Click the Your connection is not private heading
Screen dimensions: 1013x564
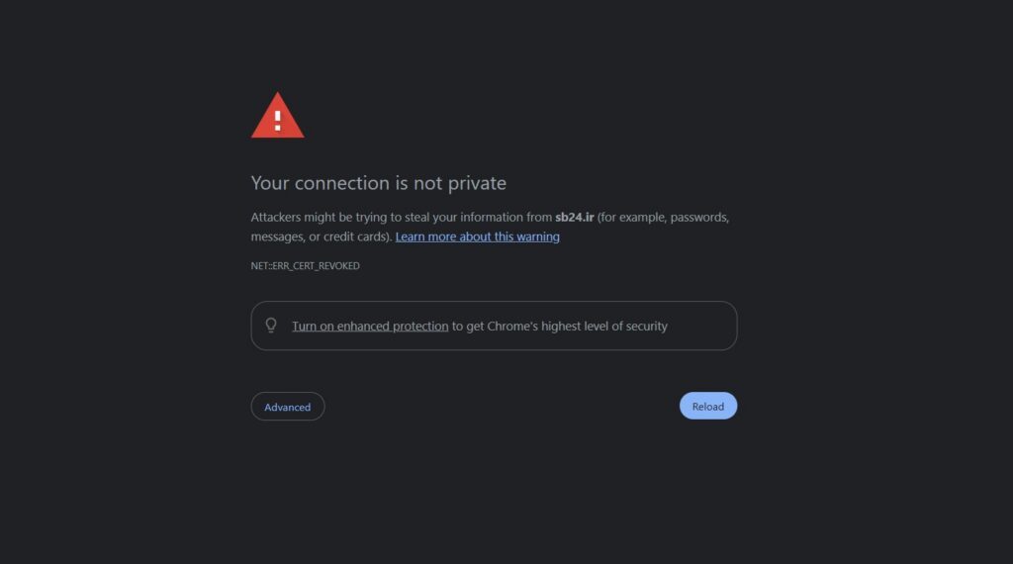pos(379,183)
